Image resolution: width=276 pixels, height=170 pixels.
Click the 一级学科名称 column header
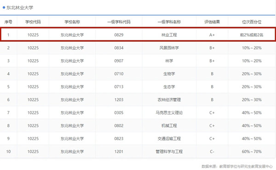pyautogui.click(x=169, y=22)
